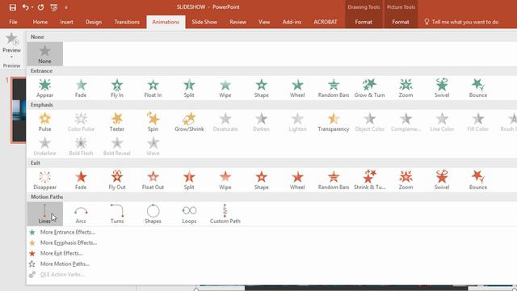Open Customize Quick Access Toolbar dropdown
Image resolution: width=517 pixels, height=291 pixels.
coord(66,7)
